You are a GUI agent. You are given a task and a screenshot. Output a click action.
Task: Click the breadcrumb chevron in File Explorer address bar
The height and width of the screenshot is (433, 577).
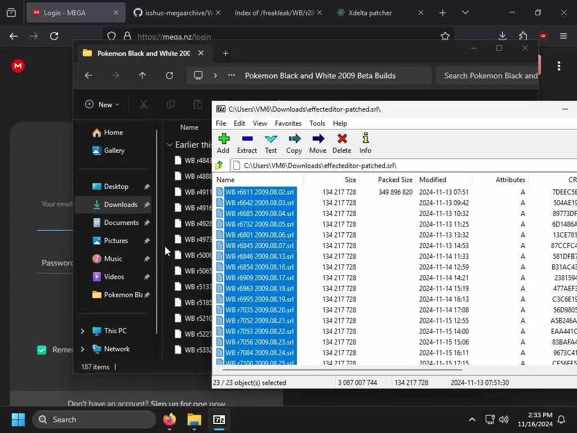(215, 76)
